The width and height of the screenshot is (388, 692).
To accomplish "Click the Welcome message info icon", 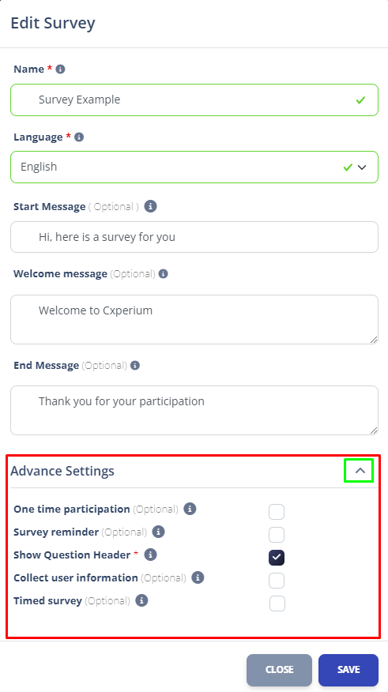I will (164, 274).
